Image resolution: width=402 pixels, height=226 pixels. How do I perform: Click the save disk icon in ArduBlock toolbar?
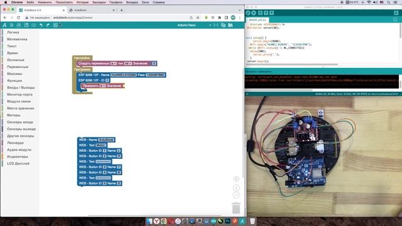click(x=26, y=25)
